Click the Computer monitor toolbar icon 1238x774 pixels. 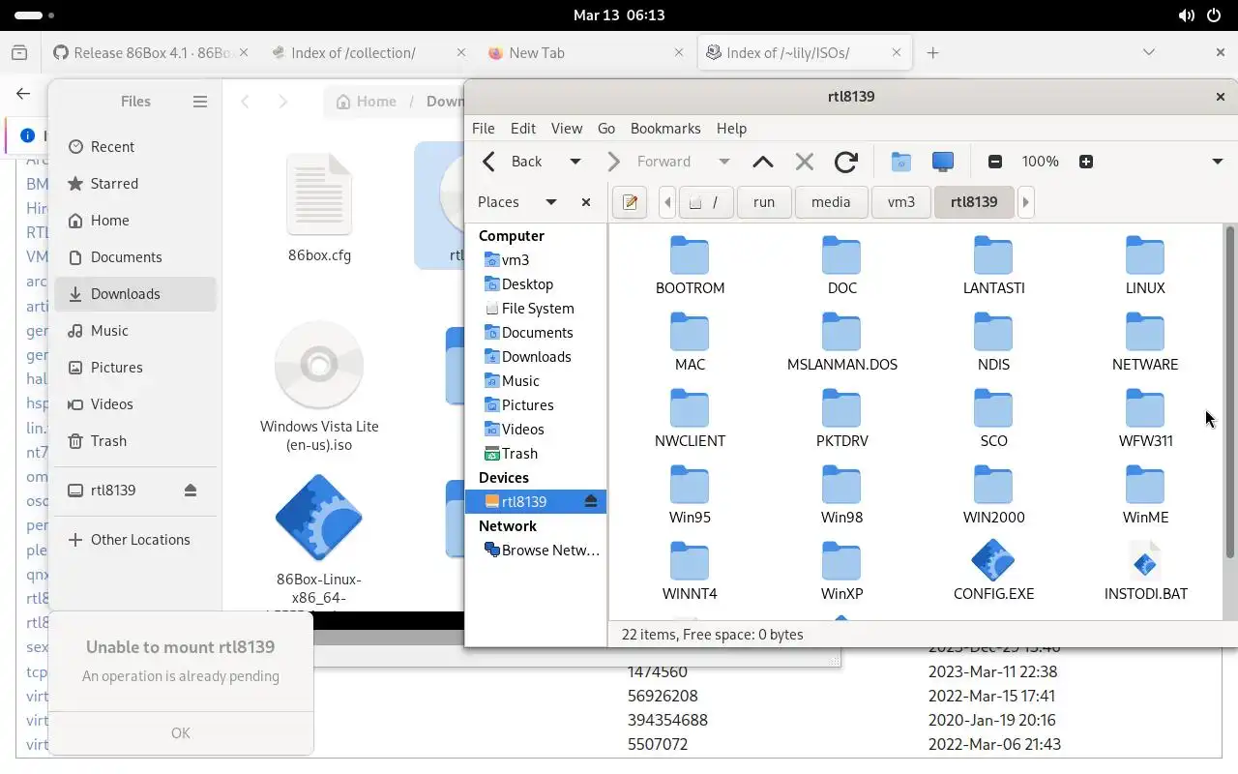pos(942,162)
